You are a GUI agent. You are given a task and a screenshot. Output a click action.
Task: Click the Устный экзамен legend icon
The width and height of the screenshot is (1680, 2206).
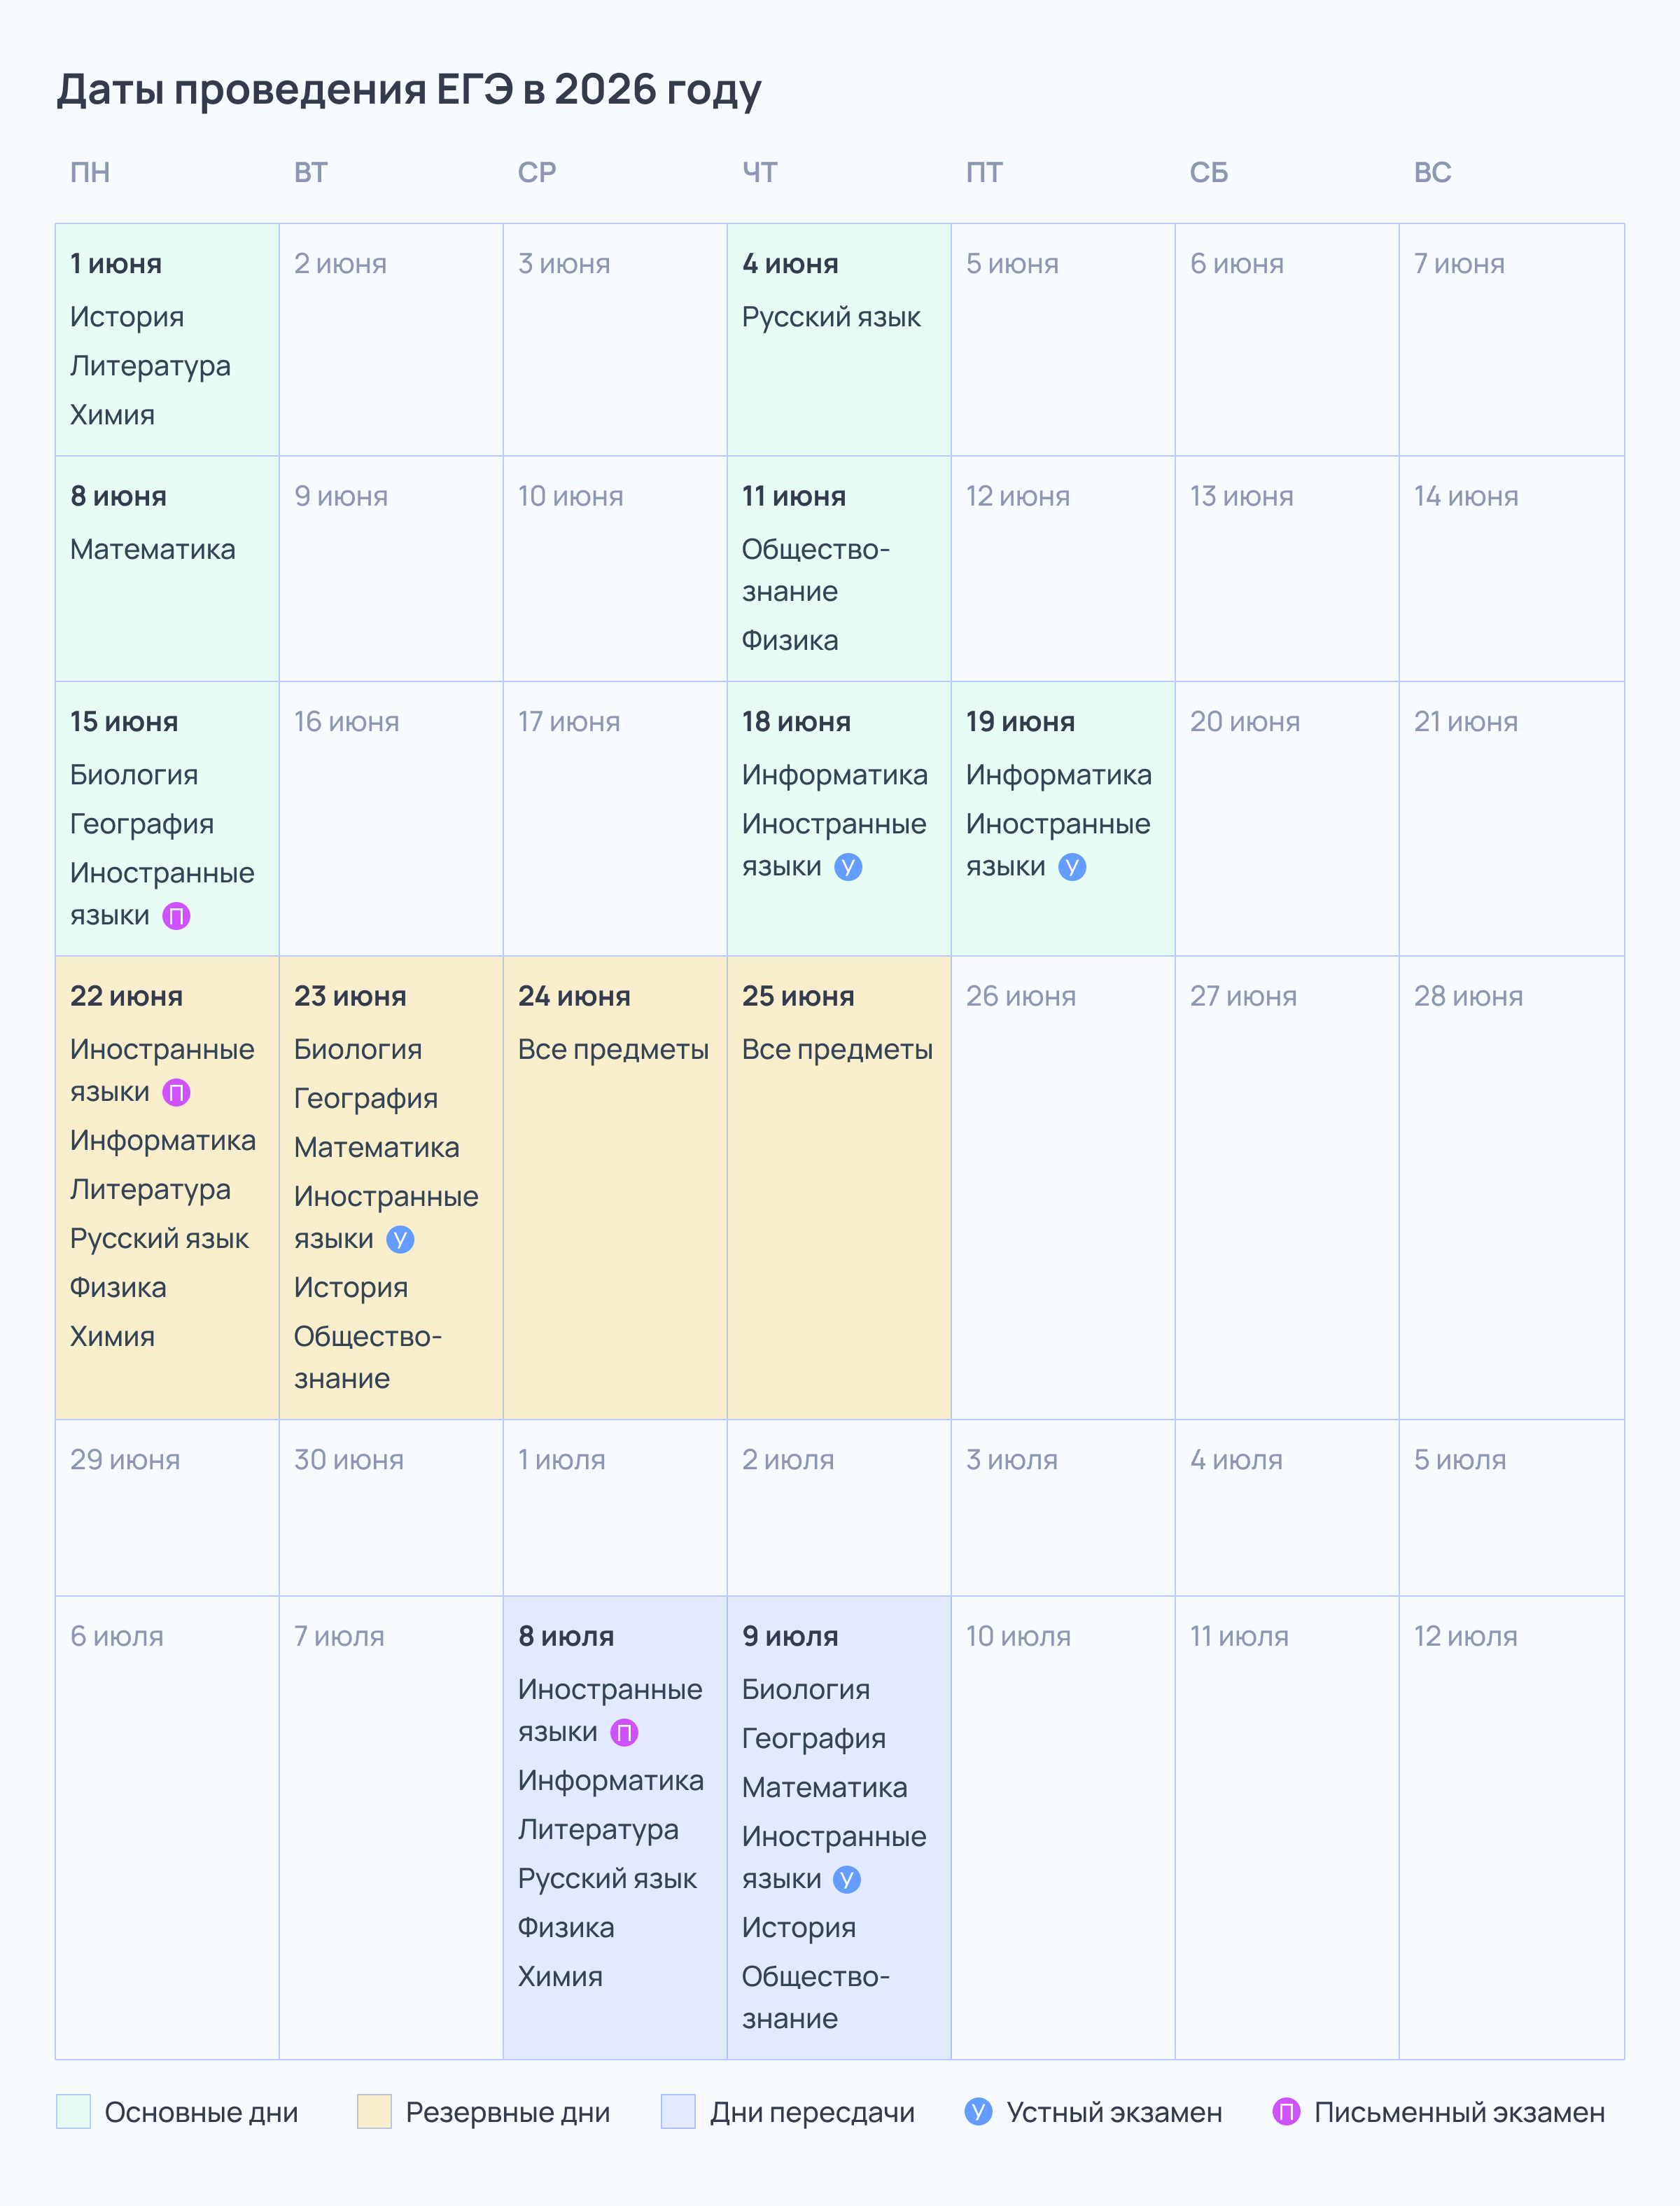click(x=978, y=2112)
